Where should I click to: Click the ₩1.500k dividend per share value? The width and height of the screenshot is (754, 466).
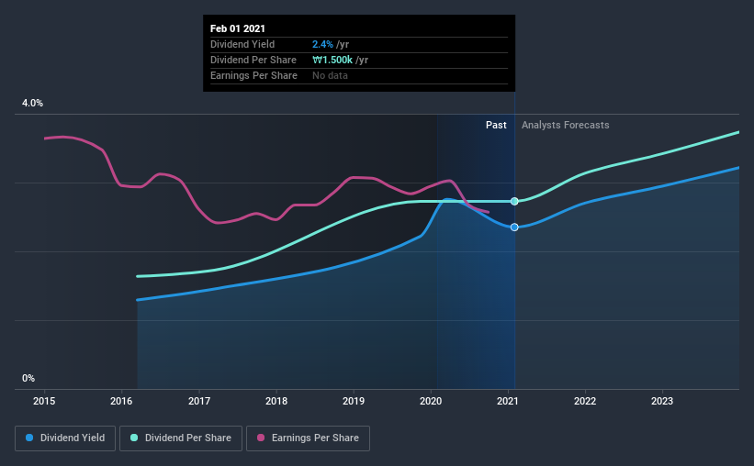332,60
